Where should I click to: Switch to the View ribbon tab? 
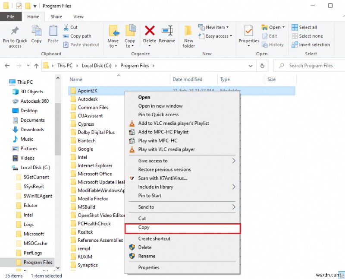point(78,16)
